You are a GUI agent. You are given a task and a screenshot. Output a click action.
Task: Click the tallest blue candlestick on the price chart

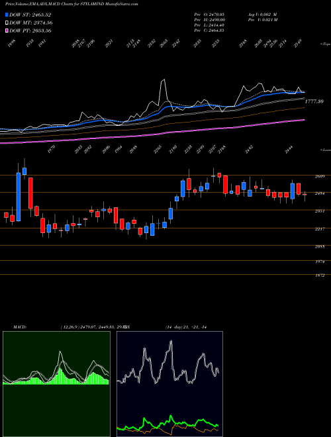pos(19,197)
